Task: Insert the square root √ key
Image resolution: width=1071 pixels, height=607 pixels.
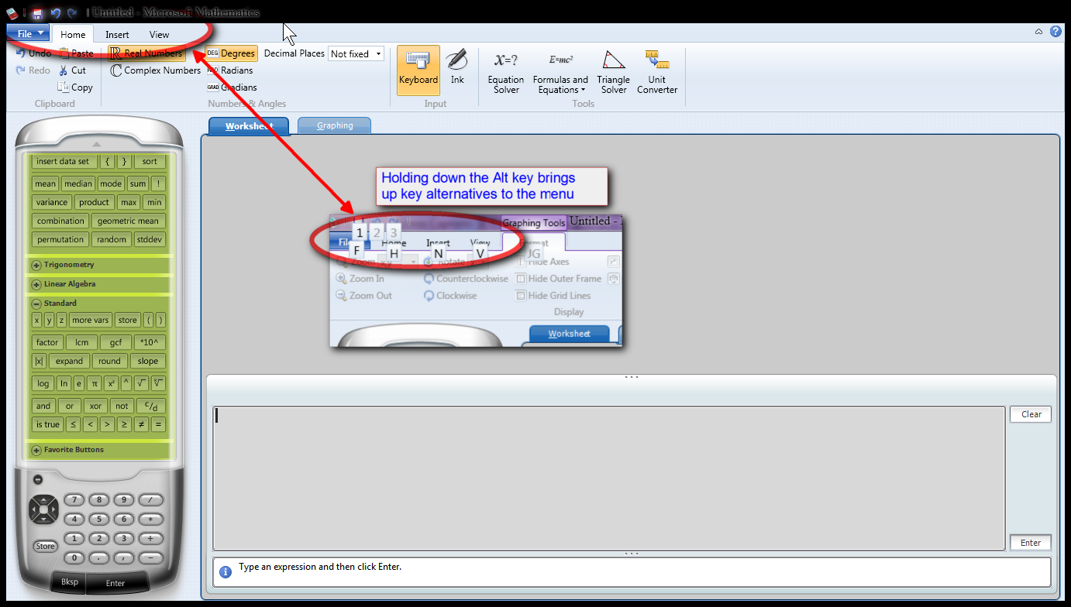Action: tap(142, 383)
